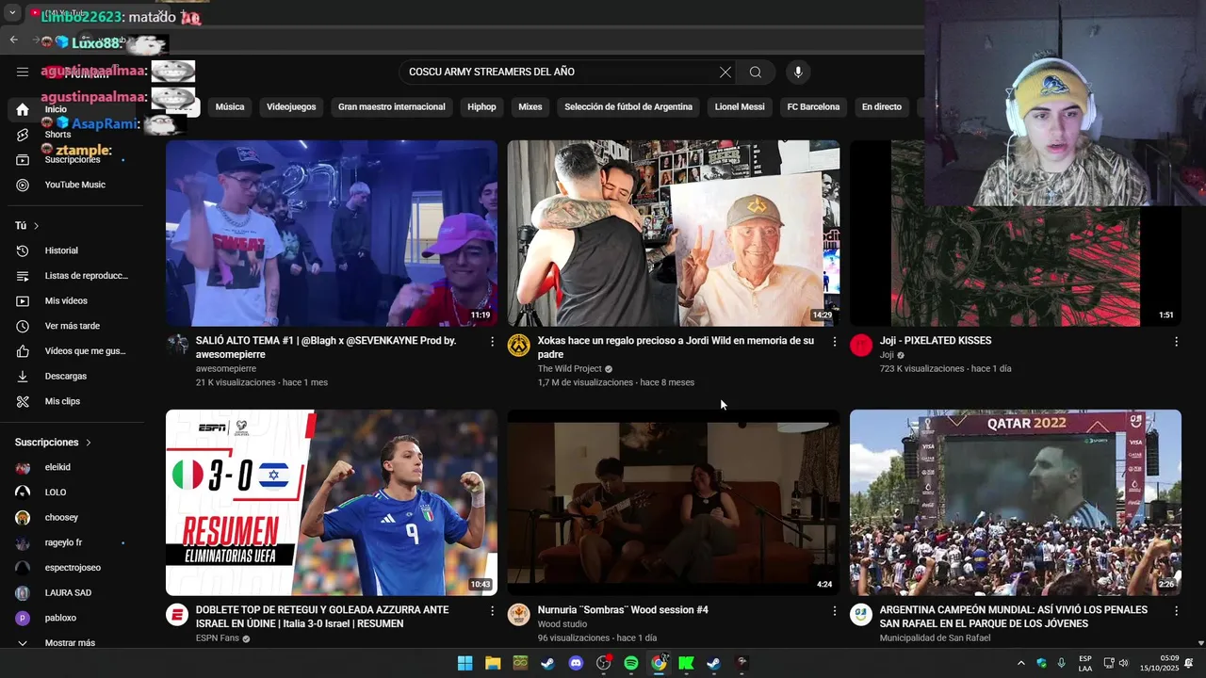Click the awesomepierre channel avatar

pos(177,346)
